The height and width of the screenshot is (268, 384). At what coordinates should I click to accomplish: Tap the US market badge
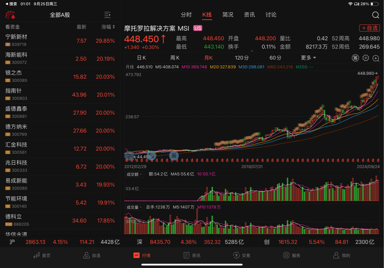click(198, 28)
